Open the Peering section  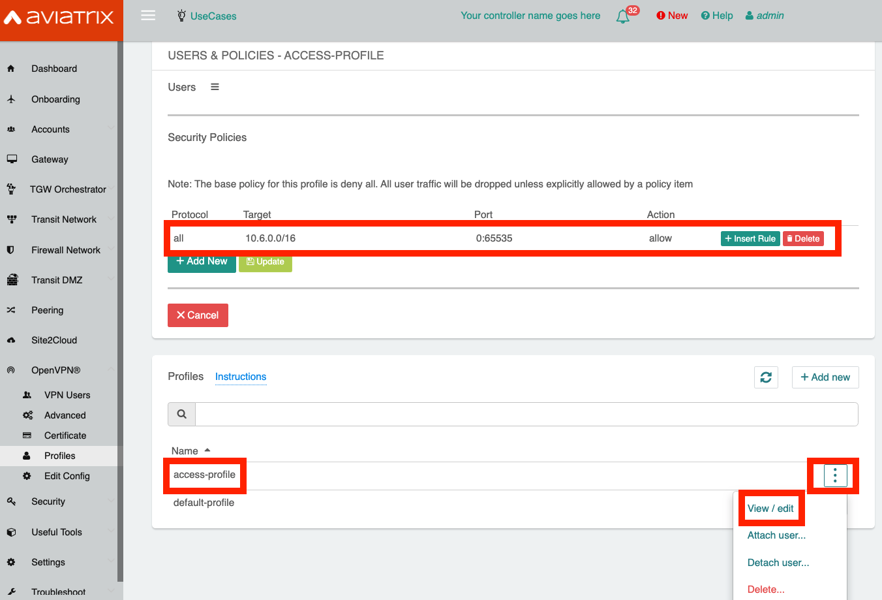(x=49, y=309)
